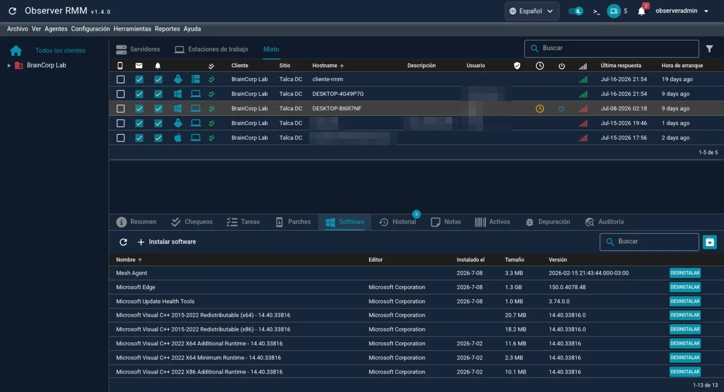Open the Herramientas menu
Viewport: 724px width, 392px height.
pos(132,29)
